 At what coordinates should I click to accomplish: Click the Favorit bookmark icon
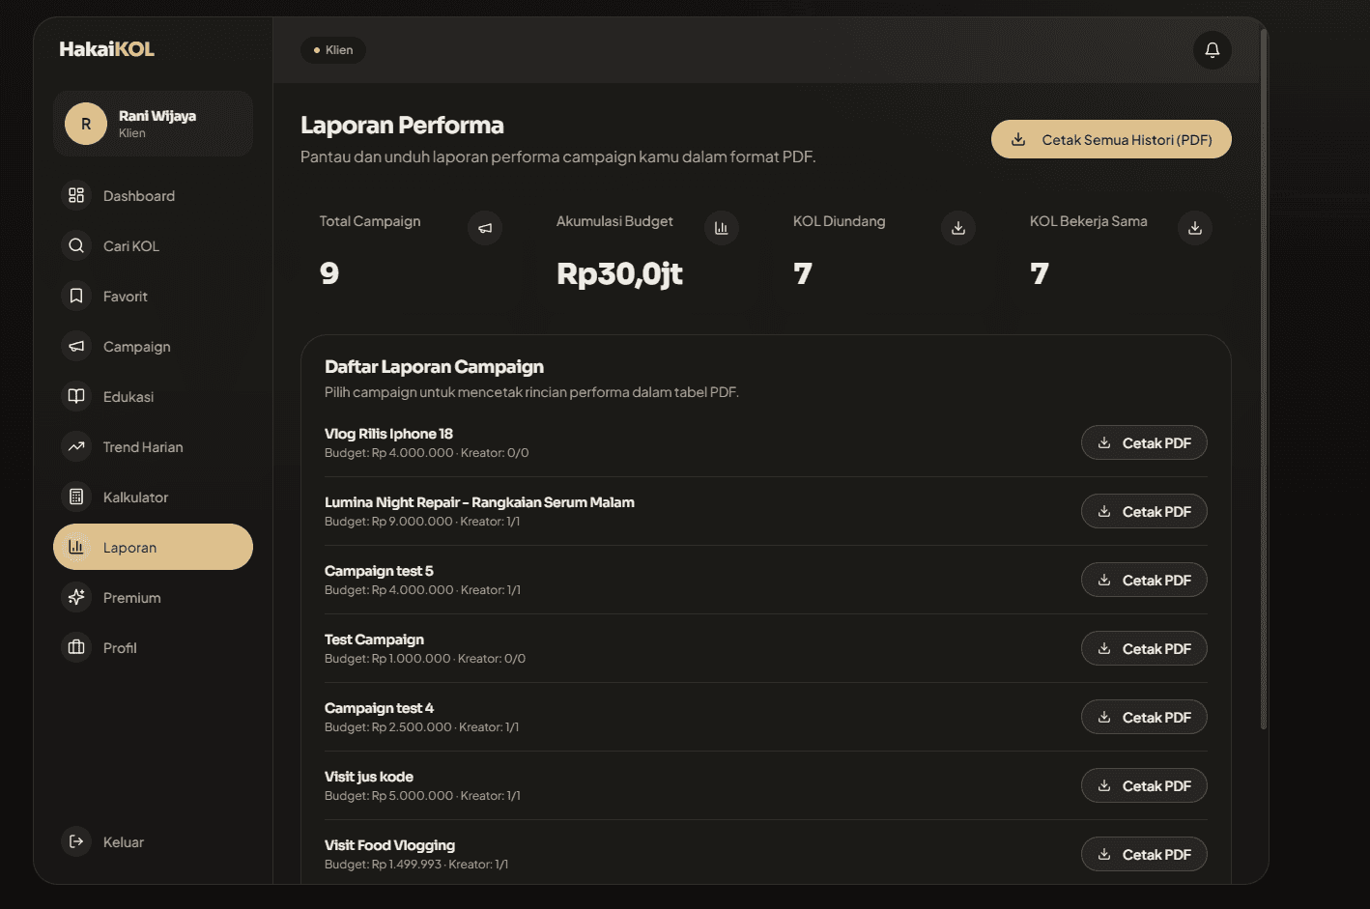[x=76, y=296]
